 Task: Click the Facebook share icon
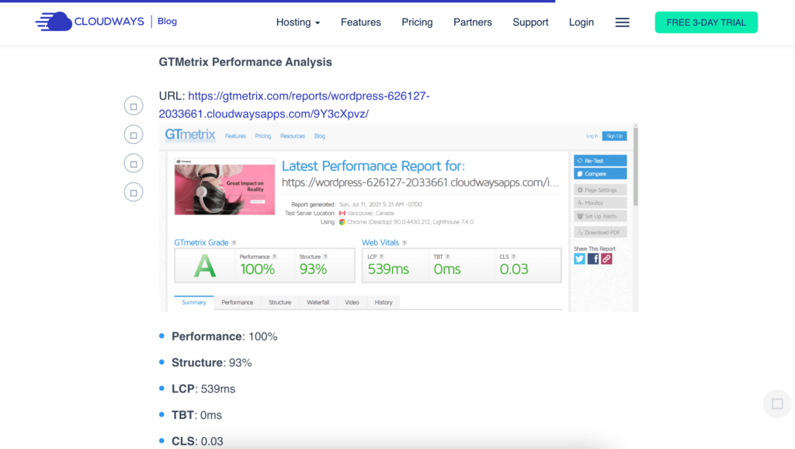pyautogui.click(x=594, y=258)
